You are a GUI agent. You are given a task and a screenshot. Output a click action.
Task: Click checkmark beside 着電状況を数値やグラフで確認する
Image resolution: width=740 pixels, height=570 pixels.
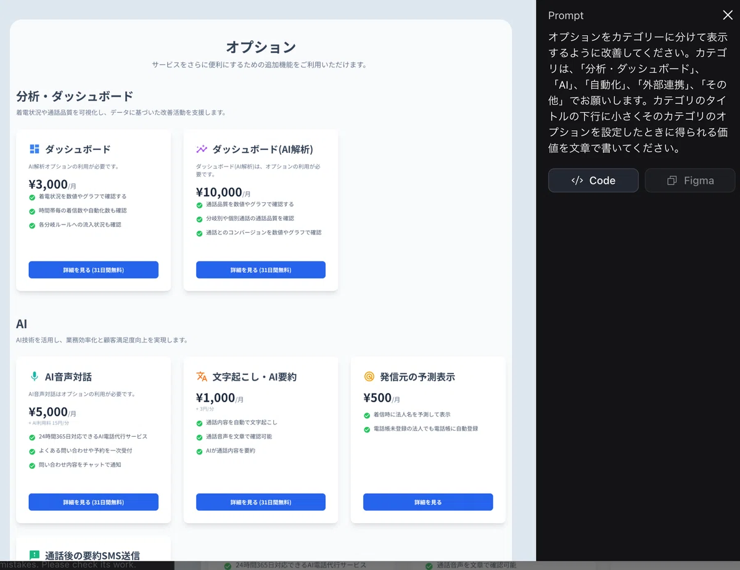(32, 197)
